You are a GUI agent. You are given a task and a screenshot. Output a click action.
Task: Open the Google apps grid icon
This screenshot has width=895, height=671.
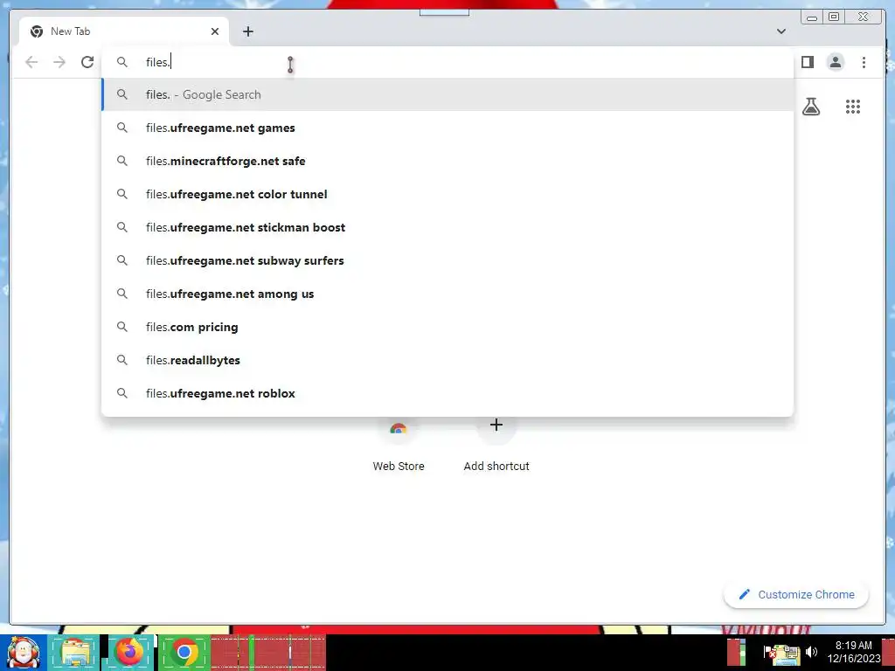tap(853, 106)
